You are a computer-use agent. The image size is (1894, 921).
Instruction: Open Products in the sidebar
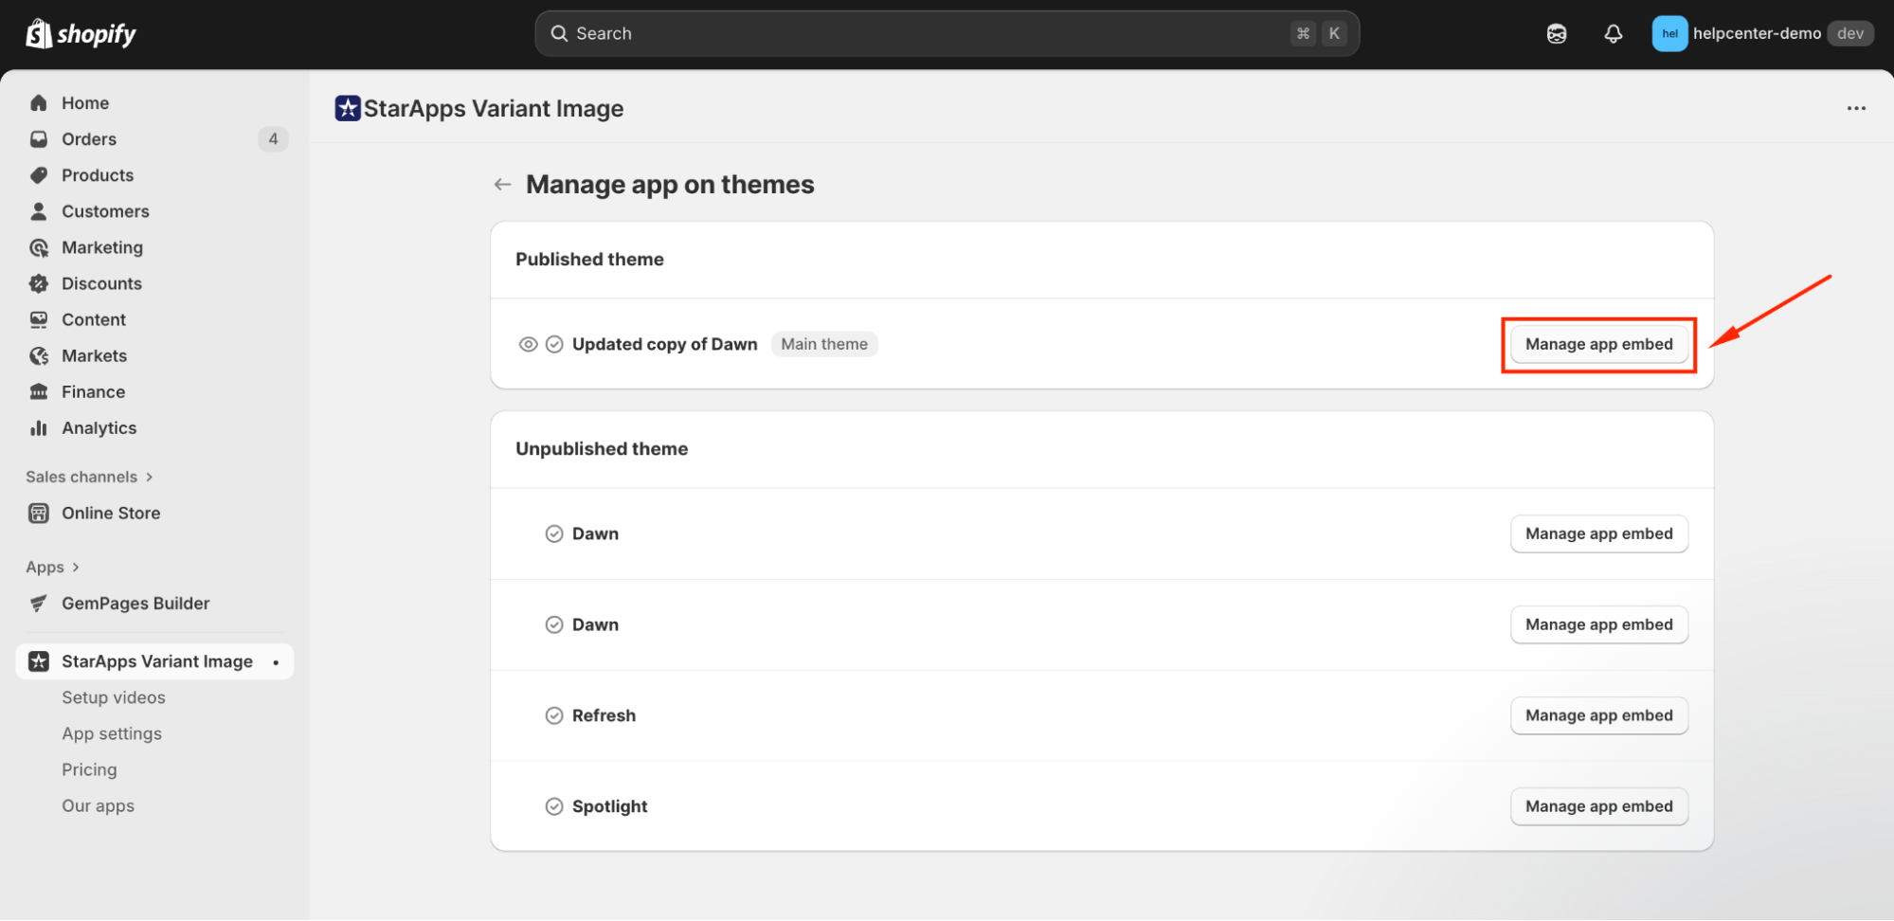(97, 174)
